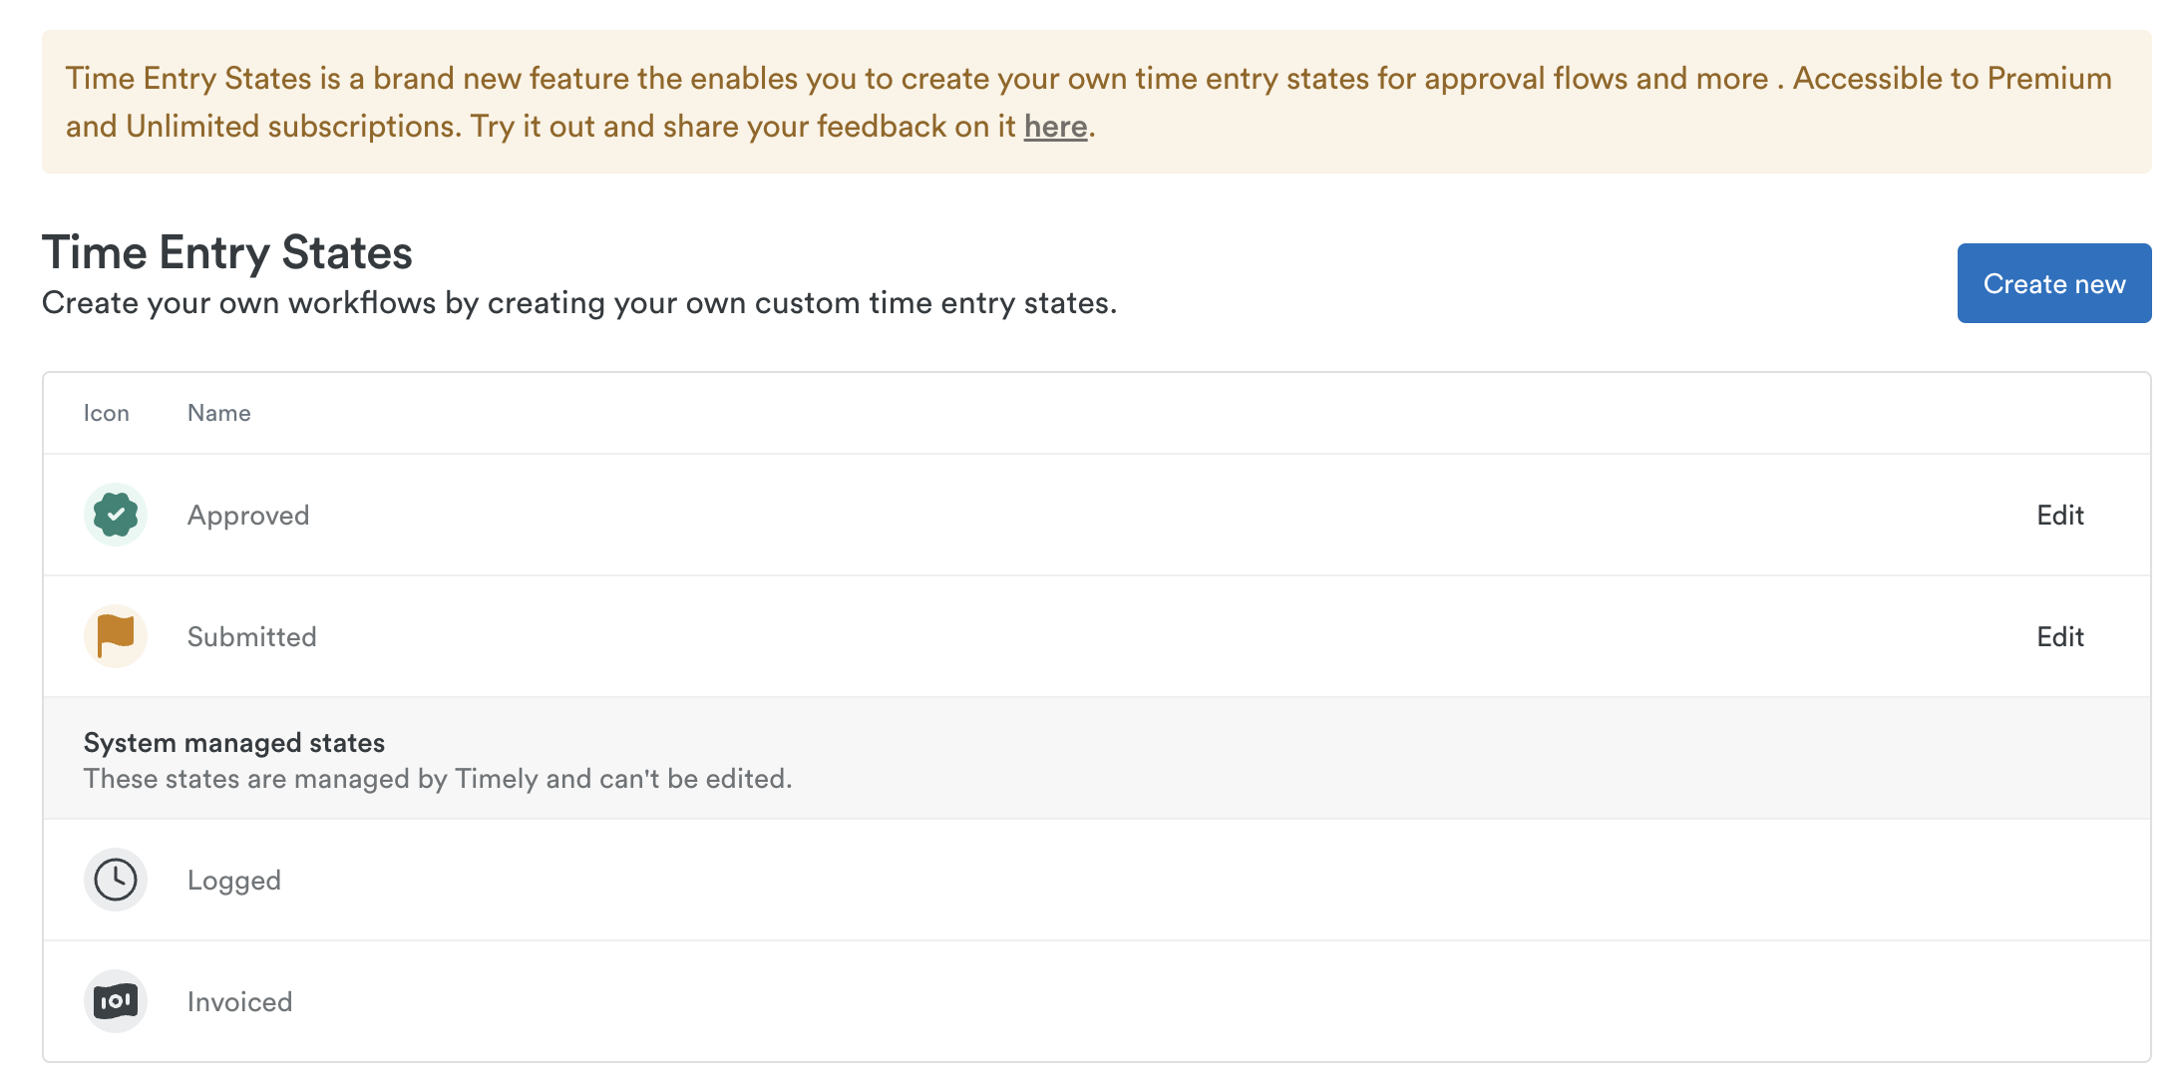Edit the Approved state
The width and height of the screenshot is (2182, 1089).
pos(2059,516)
